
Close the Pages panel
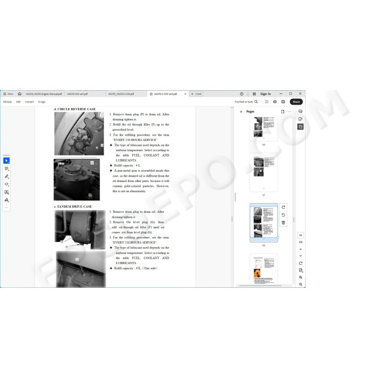tap(241, 112)
